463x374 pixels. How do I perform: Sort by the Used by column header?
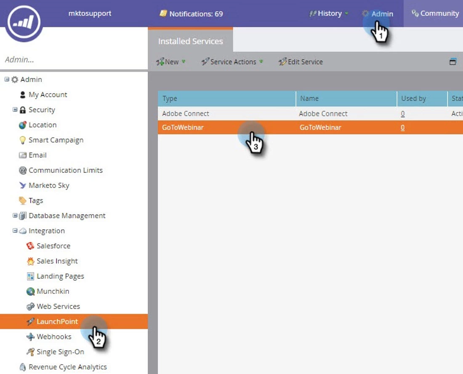(422, 98)
